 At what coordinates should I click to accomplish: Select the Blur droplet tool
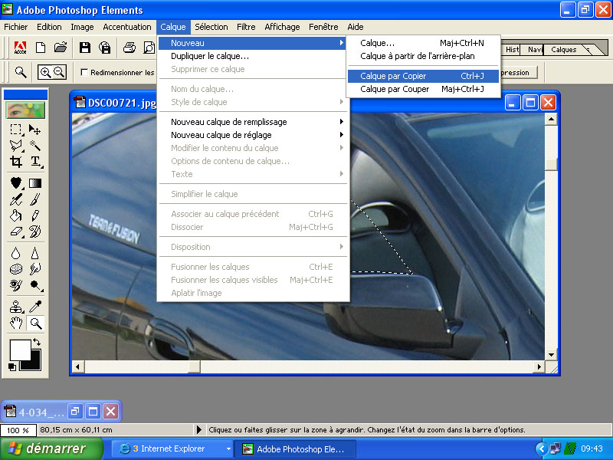point(16,253)
